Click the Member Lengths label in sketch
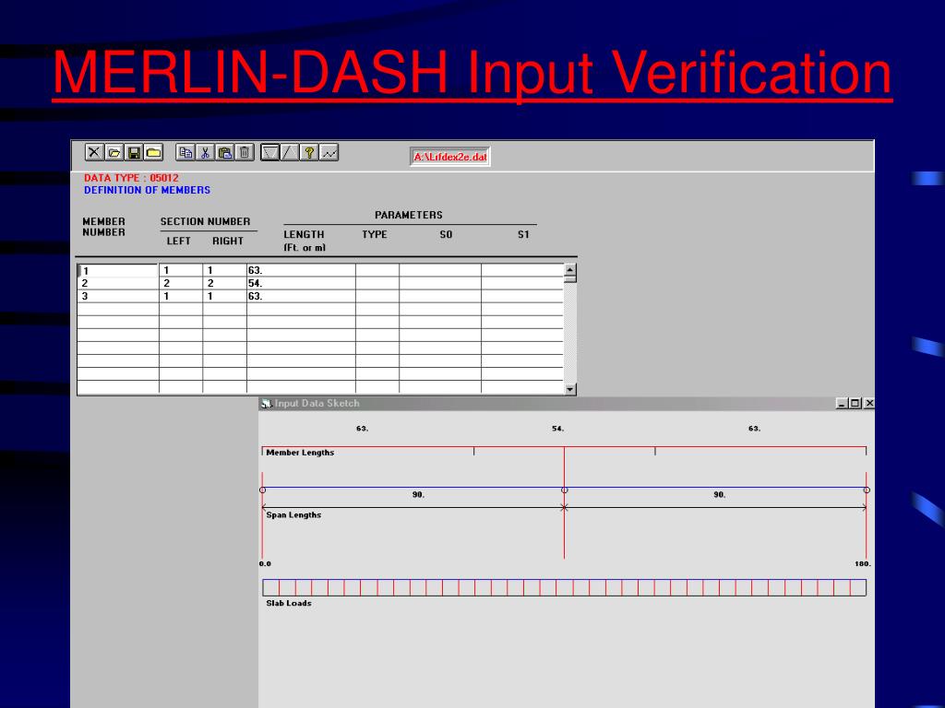945x708 pixels. click(300, 453)
